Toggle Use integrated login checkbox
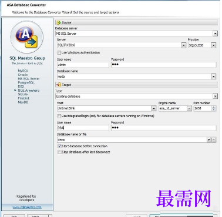This screenshot has width=222, height=217. tap(59, 116)
